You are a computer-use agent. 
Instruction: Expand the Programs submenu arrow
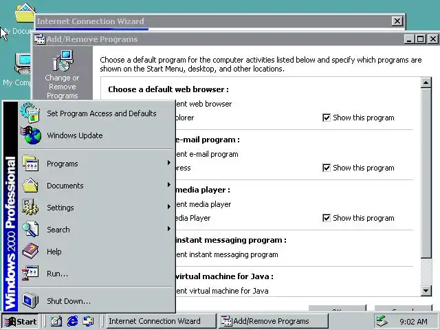pyautogui.click(x=168, y=163)
